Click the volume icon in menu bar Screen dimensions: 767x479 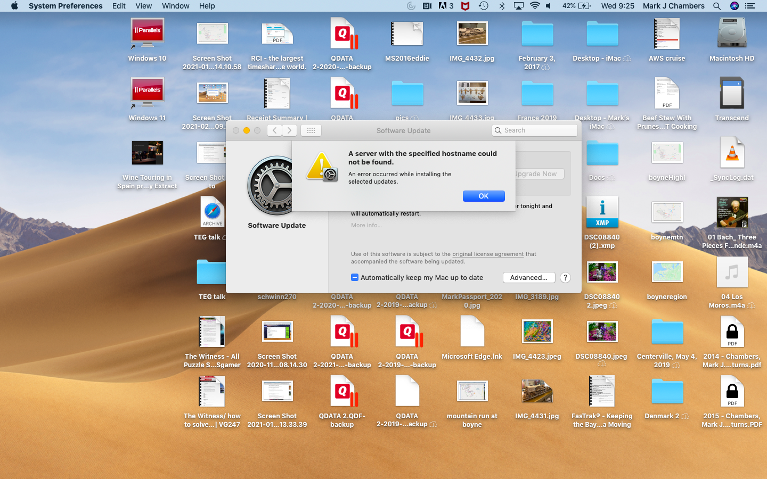tap(549, 6)
